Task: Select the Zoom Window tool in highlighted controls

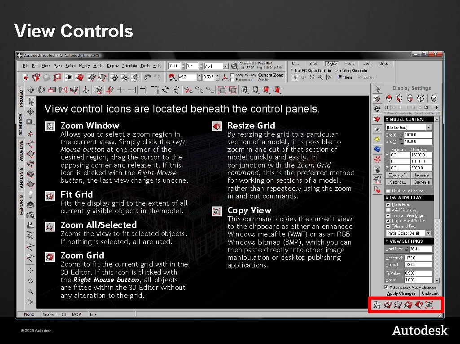Action: point(377,305)
